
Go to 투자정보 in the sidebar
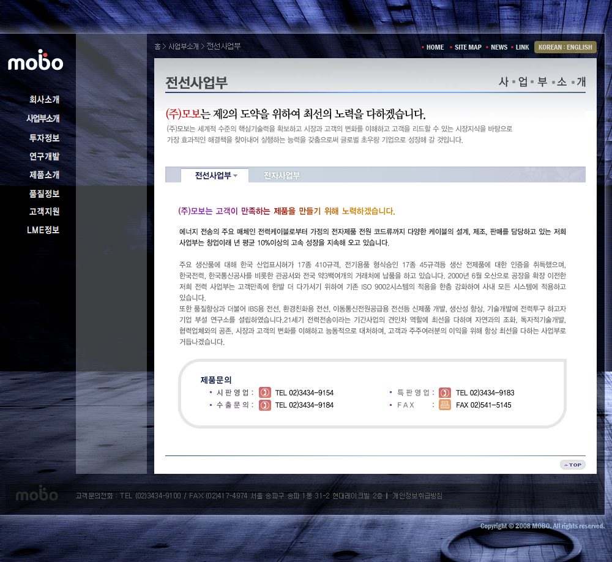tap(44, 138)
